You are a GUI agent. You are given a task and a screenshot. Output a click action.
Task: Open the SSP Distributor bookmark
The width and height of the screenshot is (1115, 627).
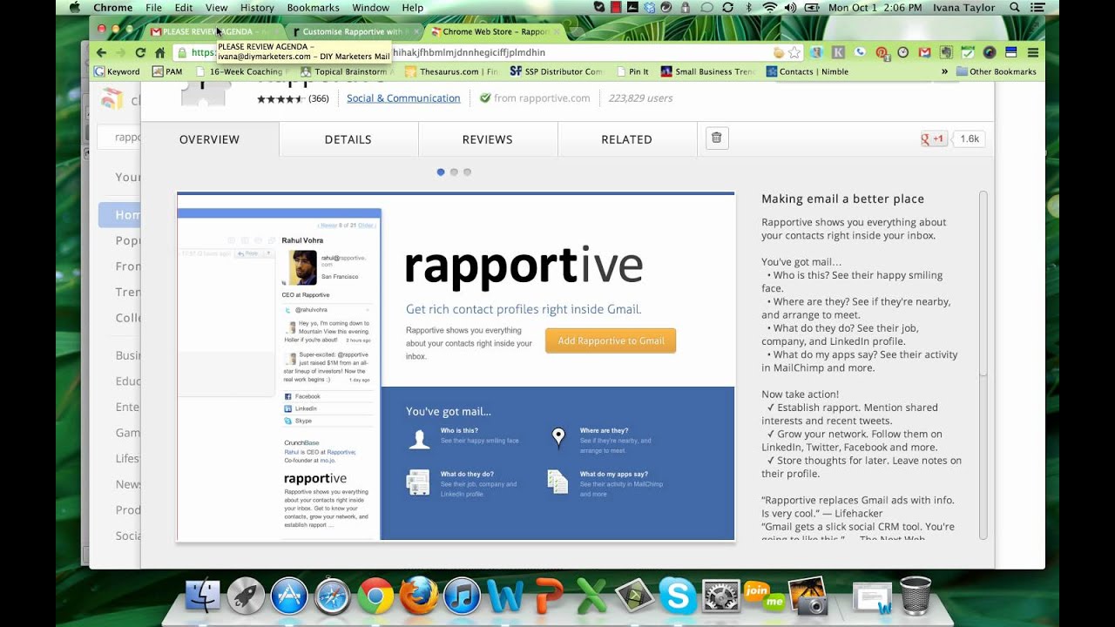557,71
